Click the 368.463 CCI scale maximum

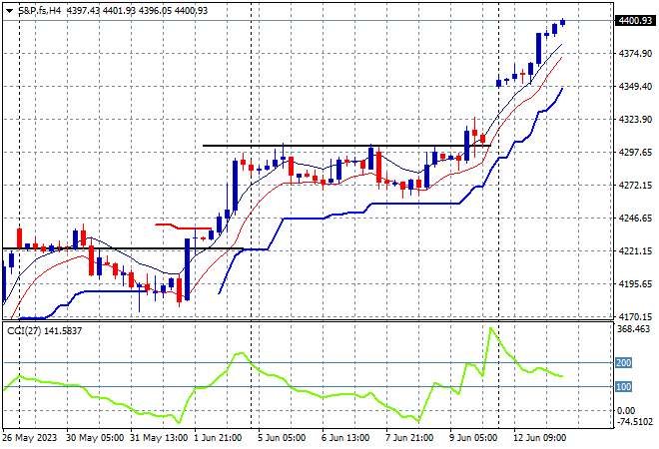[633, 329]
